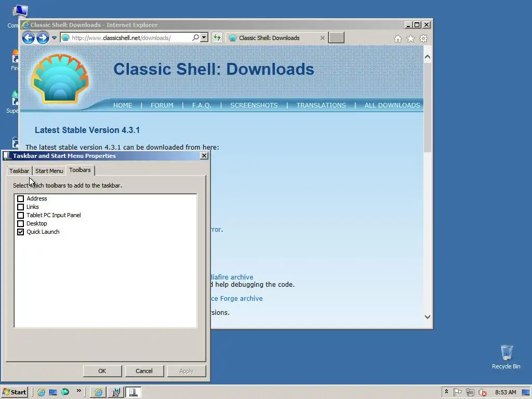
Task: Open the TRANSLATIONS link
Action: click(x=321, y=105)
